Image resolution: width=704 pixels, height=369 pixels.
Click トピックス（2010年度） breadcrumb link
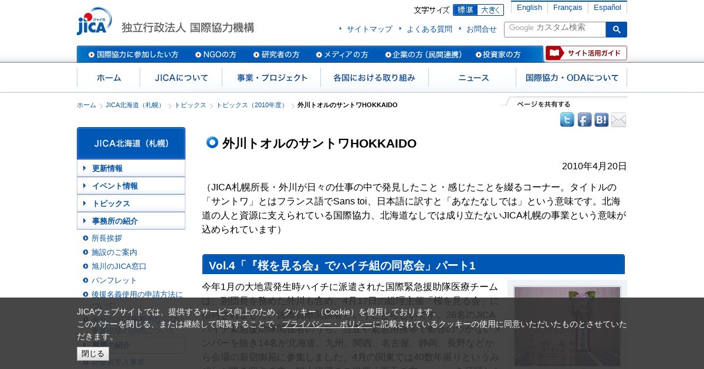[x=252, y=105]
